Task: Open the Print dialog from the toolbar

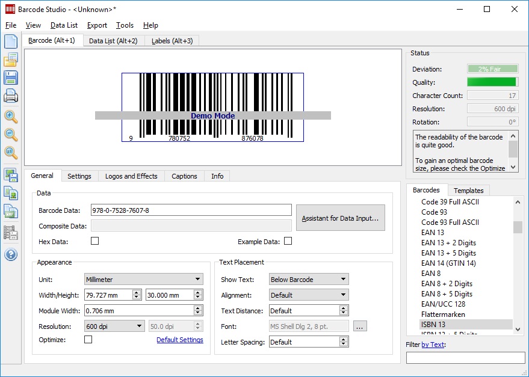Action: 11,96
